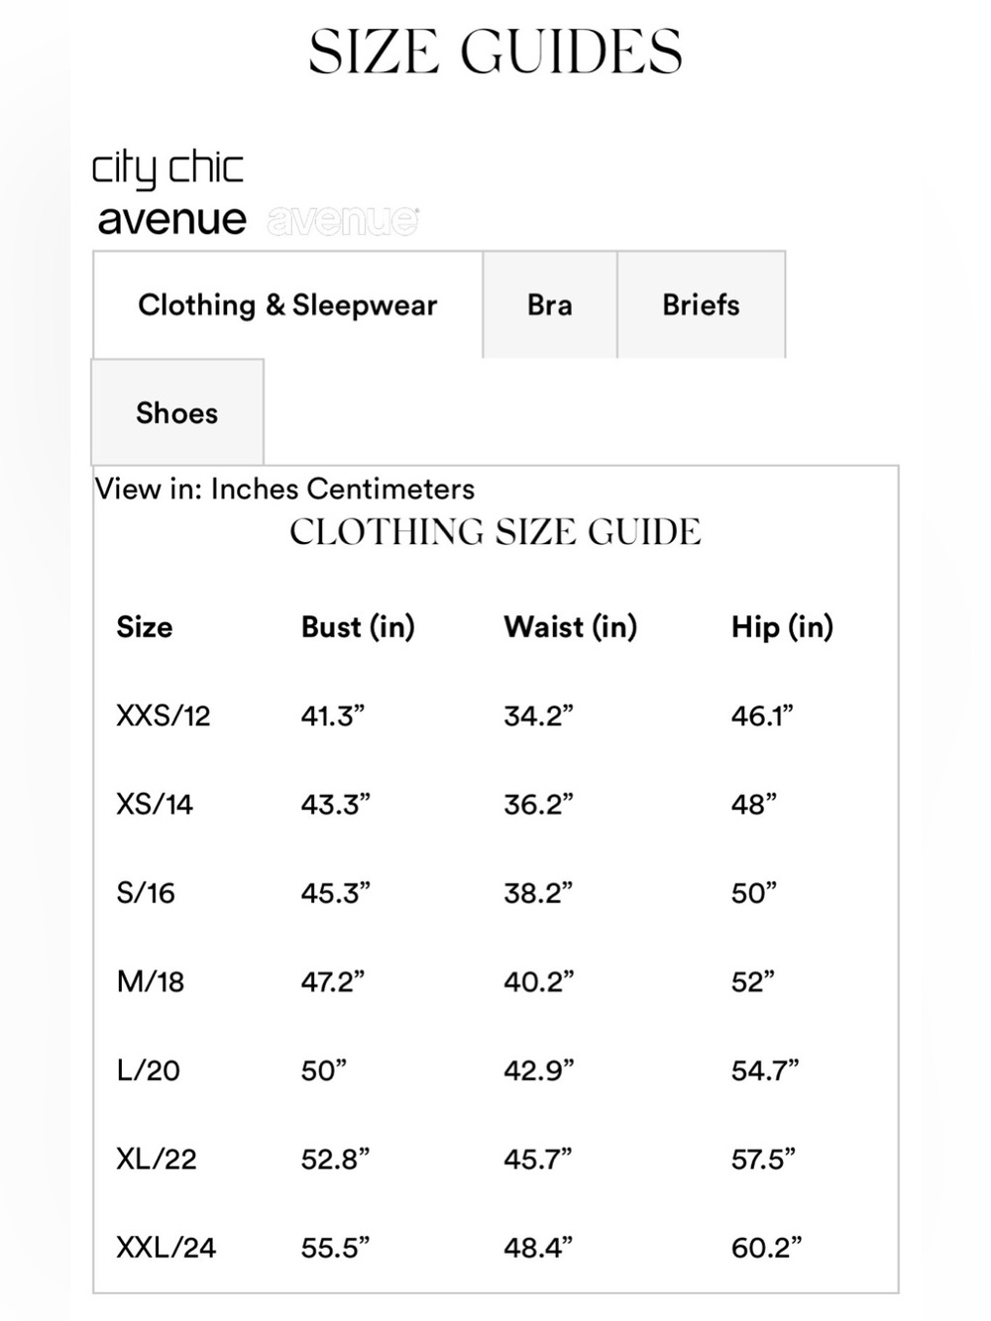
Task: Select the M/18 size row
Action: click(x=495, y=981)
